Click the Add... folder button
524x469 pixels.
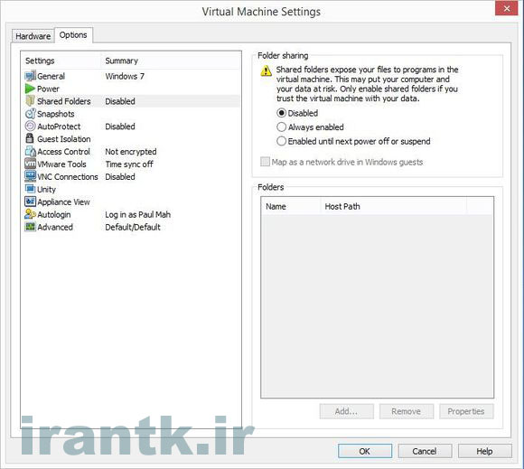347,411
